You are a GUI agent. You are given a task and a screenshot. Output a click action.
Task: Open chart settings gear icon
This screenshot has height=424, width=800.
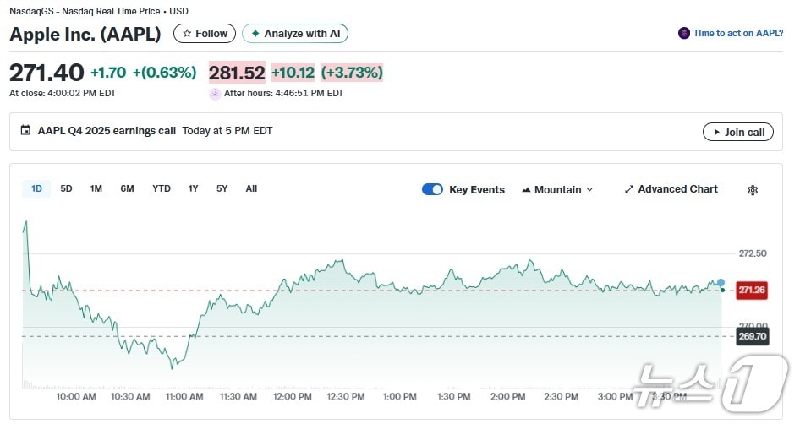[x=752, y=190]
